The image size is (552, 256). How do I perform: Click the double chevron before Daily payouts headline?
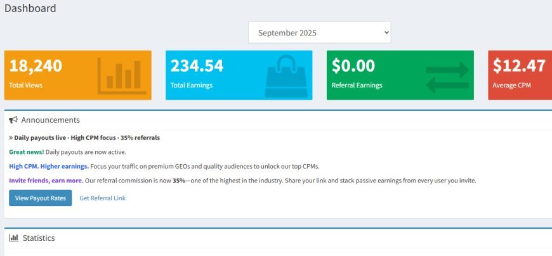[11, 138]
